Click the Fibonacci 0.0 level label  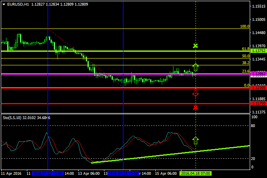247,85
